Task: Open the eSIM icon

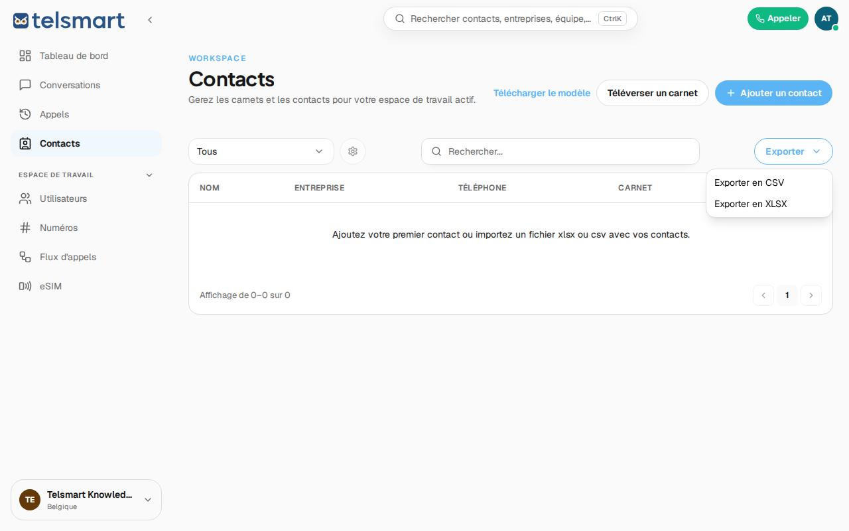Action: click(25, 286)
